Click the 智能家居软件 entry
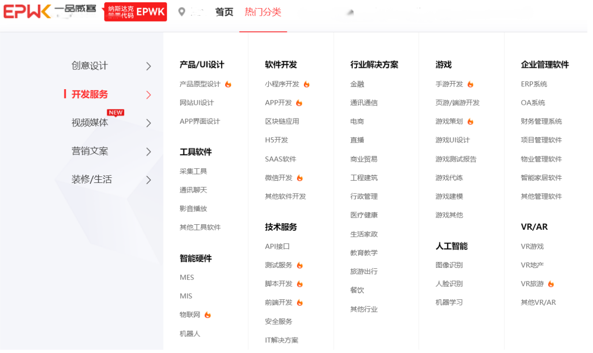Screen dimensions: 593x353 (x=542, y=178)
